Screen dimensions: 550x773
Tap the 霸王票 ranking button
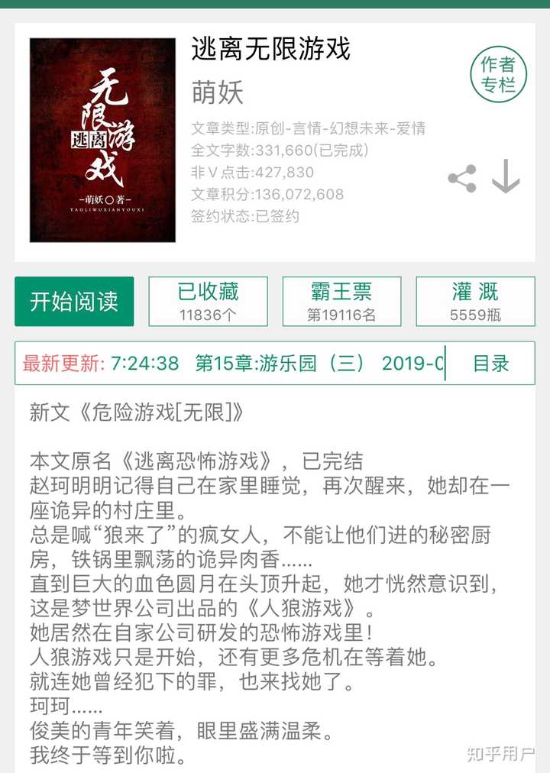[341, 301]
